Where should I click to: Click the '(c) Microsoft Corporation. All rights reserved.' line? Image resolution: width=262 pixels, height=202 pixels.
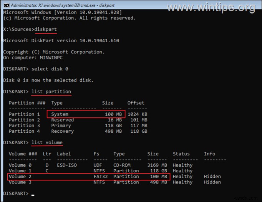point(70,18)
